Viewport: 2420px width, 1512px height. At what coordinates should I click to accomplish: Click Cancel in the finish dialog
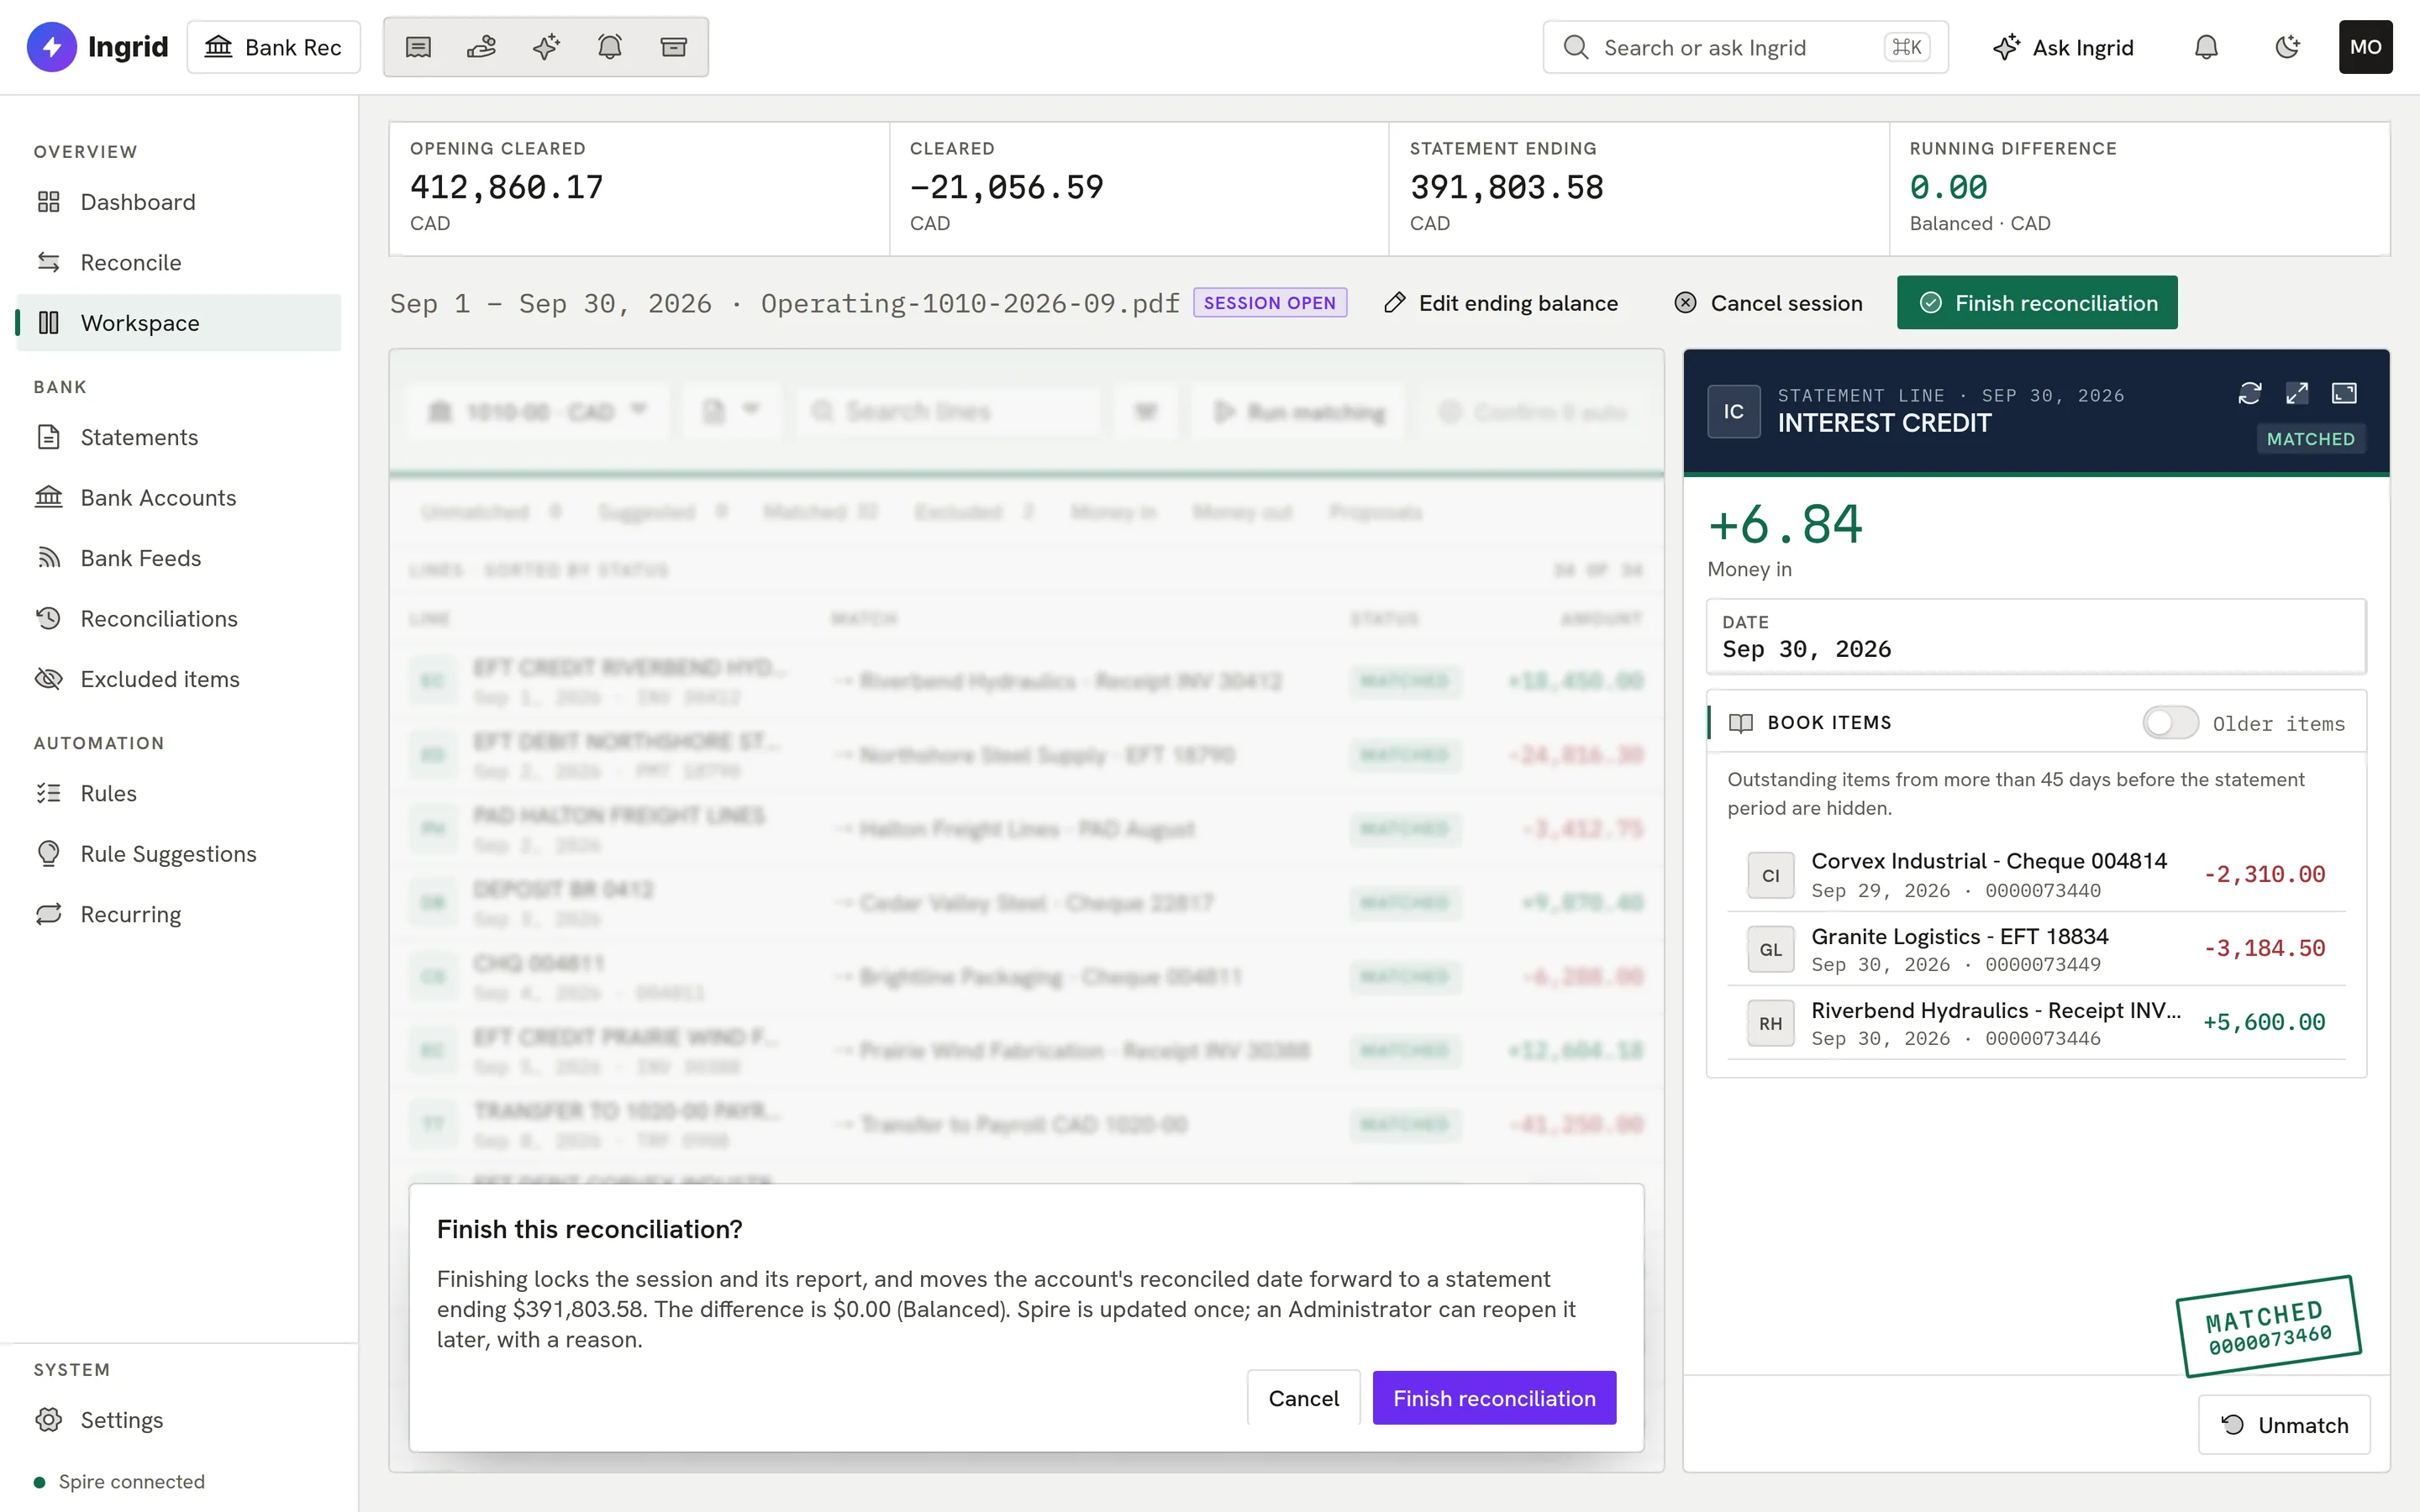(x=1303, y=1398)
